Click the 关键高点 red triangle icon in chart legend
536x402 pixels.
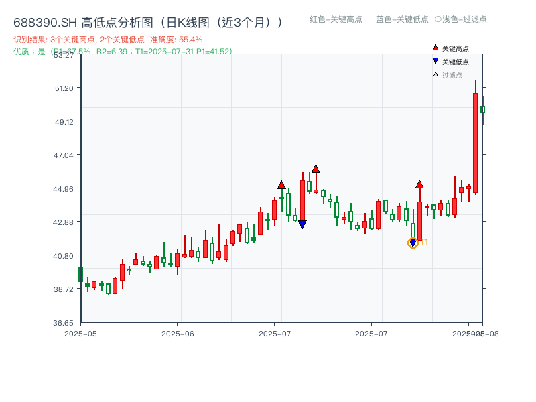click(435, 47)
